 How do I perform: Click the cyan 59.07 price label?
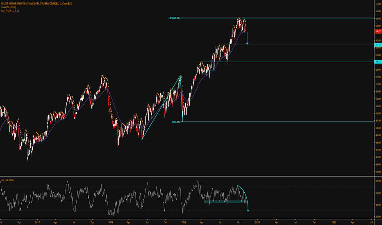pyautogui.click(x=378, y=62)
